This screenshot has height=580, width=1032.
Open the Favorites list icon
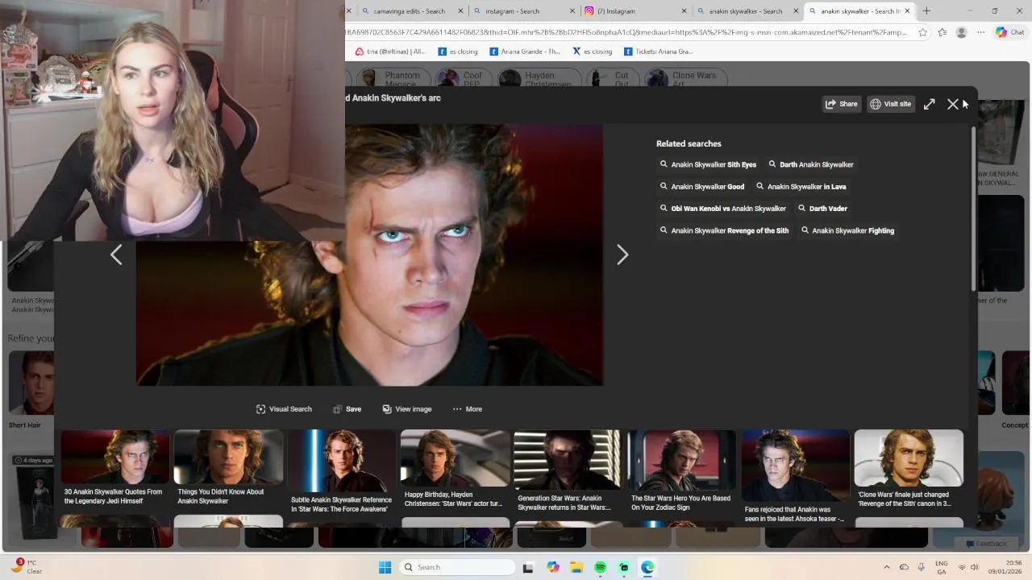[943, 32]
